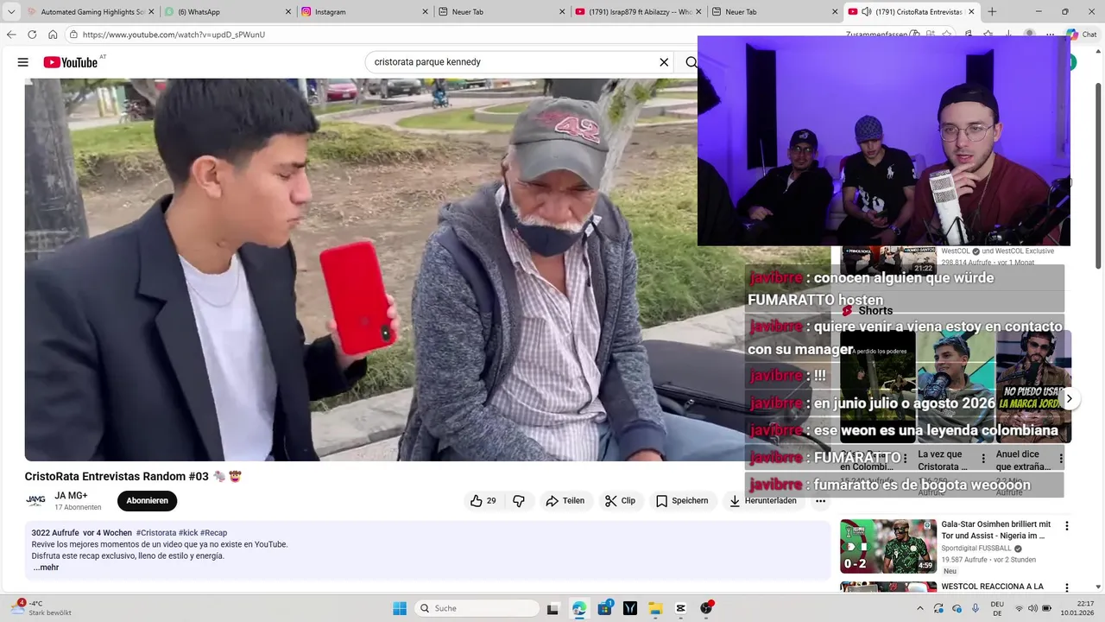1105x622 pixels.
Task: Clear the YouTube search box with X
Action: point(664,62)
